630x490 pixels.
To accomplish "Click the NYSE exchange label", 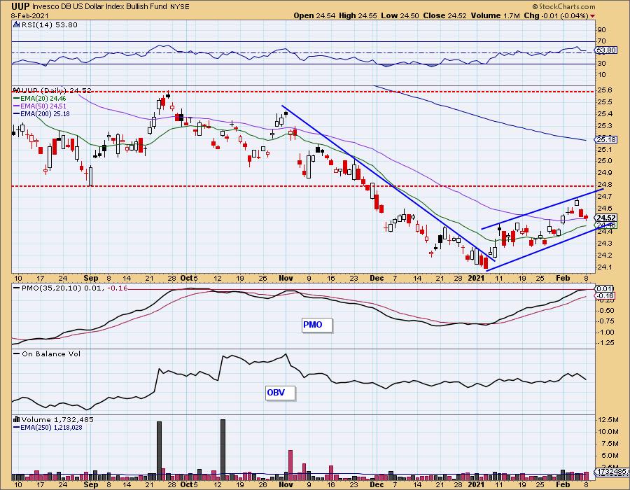I will 179,7.
